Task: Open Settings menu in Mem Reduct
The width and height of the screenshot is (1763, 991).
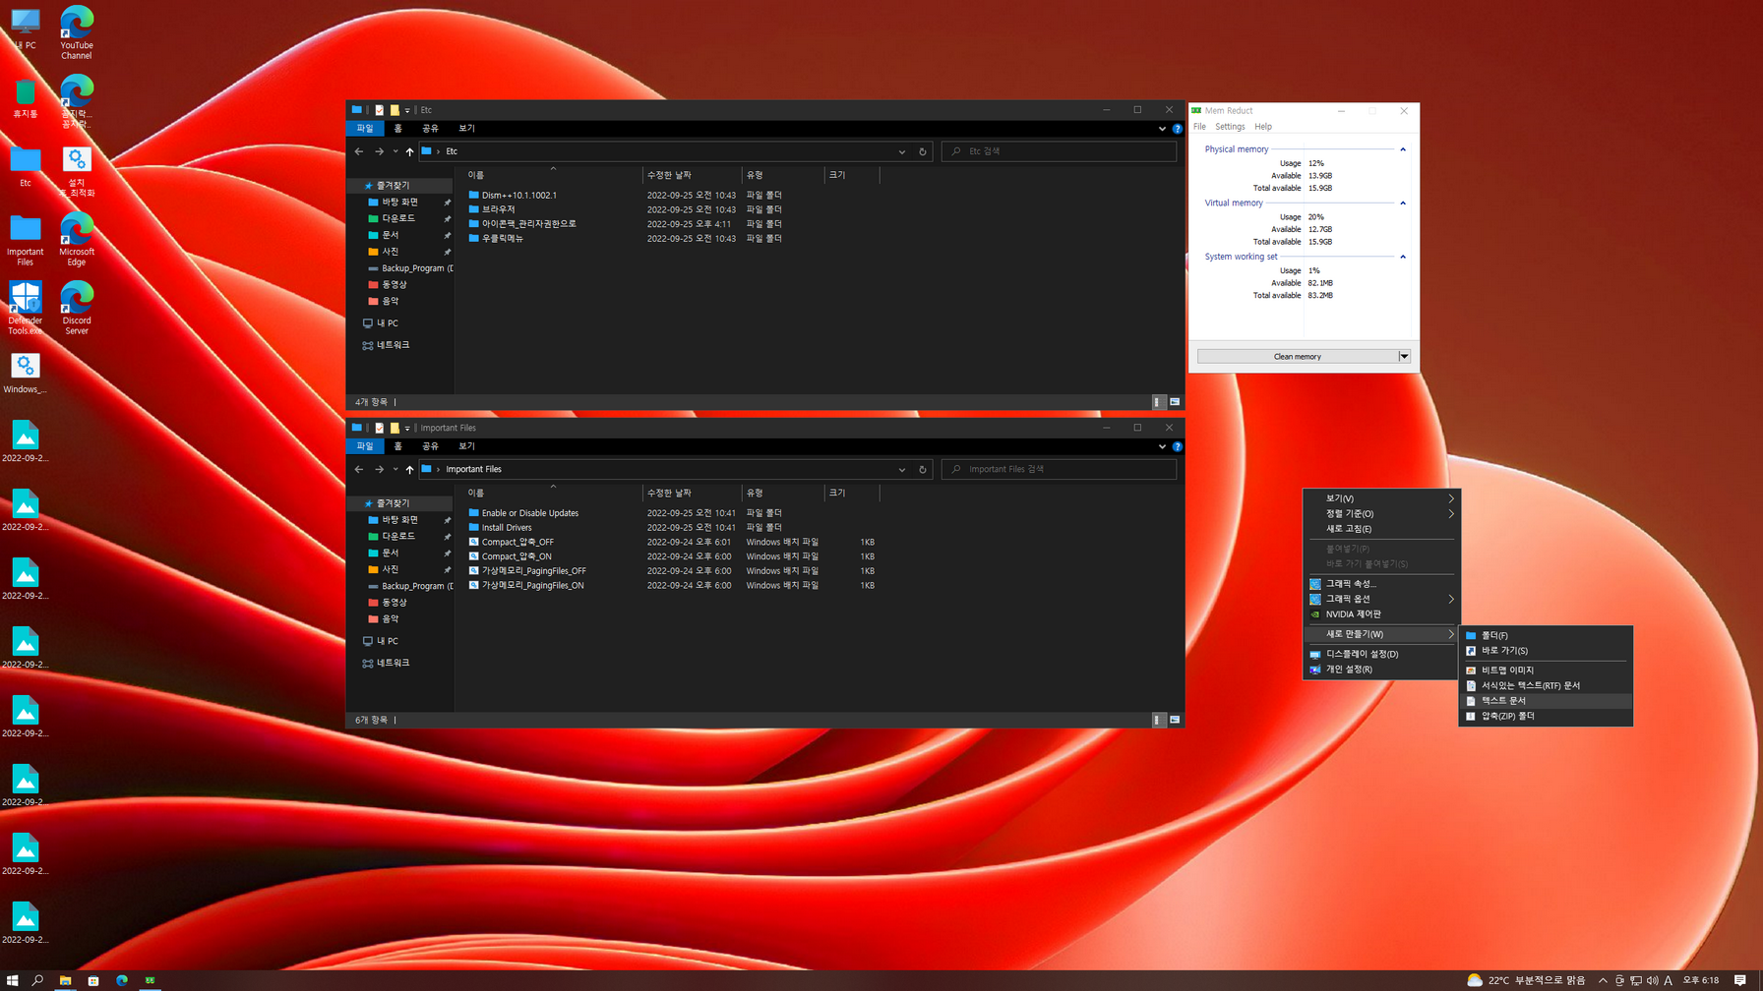Action: click(x=1230, y=127)
